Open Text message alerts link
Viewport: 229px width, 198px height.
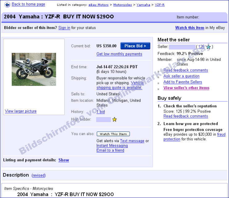click(132, 141)
